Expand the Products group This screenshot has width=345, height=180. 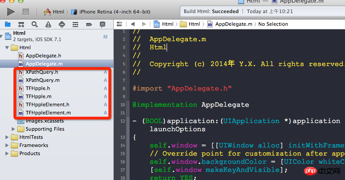tap(7, 153)
